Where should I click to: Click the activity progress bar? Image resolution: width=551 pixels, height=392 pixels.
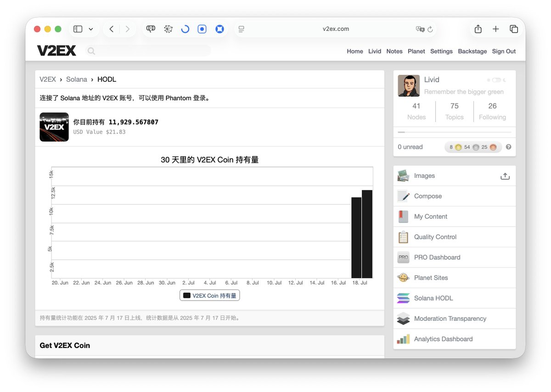click(x=455, y=132)
